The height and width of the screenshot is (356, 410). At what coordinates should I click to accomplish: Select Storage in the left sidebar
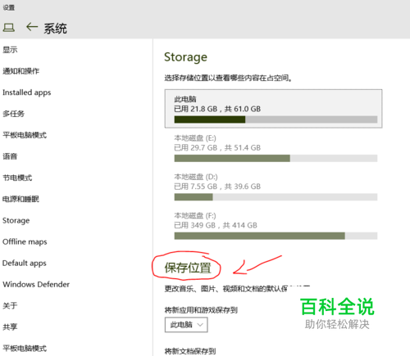pos(16,220)
